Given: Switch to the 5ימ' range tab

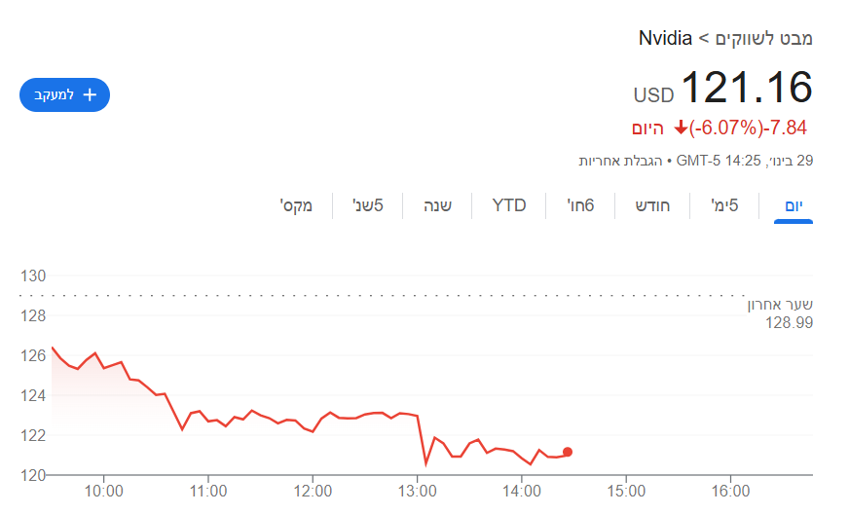Looking at the screenshot, I should (724, 205).
